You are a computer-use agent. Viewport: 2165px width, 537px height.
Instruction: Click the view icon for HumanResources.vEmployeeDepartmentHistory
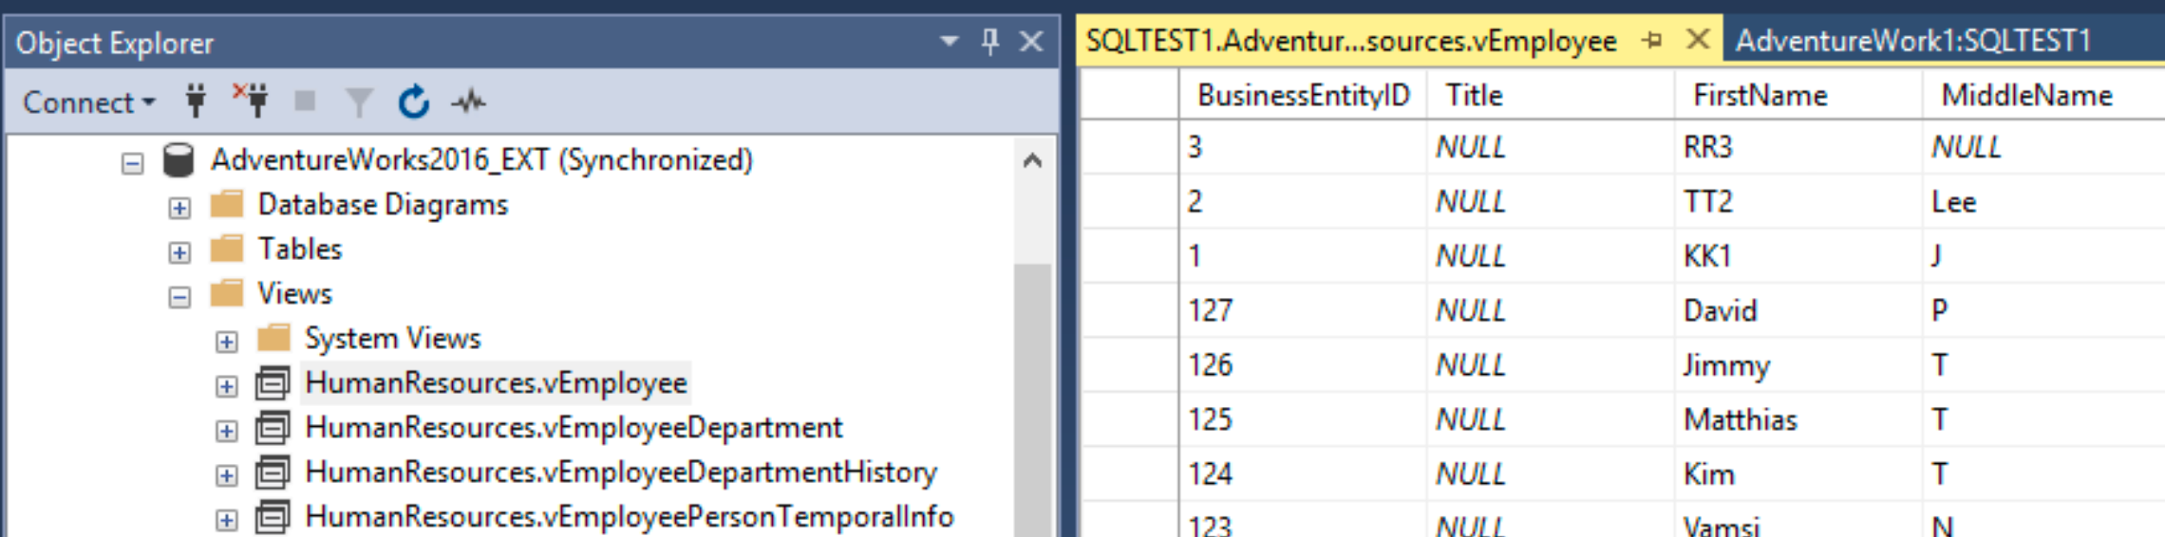click(x=273, y=472)
